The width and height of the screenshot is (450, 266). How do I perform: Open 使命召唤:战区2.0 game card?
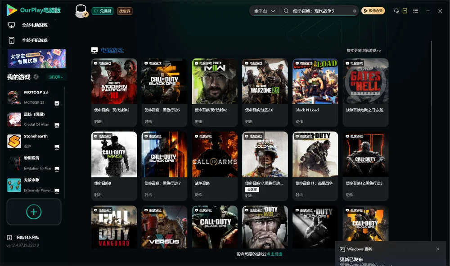click(x=265, y=92)
